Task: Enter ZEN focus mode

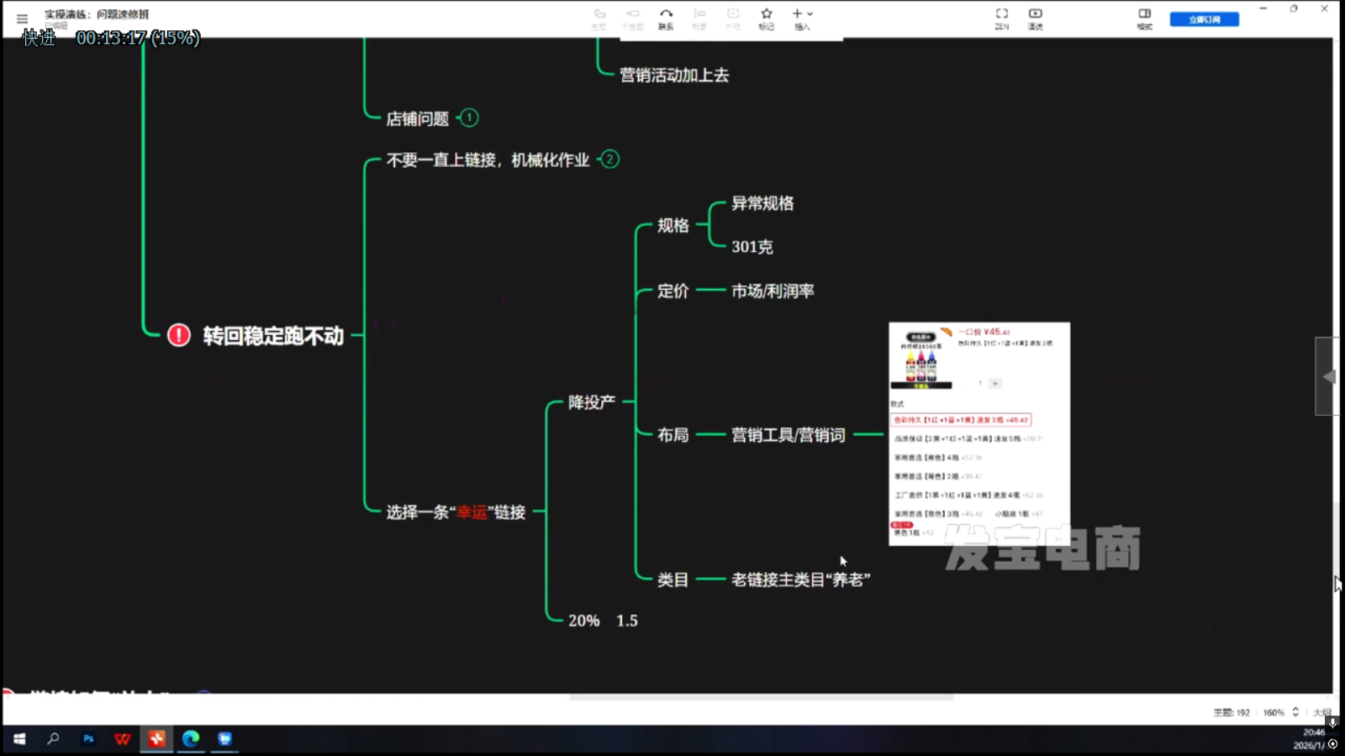Action: 1000,18
